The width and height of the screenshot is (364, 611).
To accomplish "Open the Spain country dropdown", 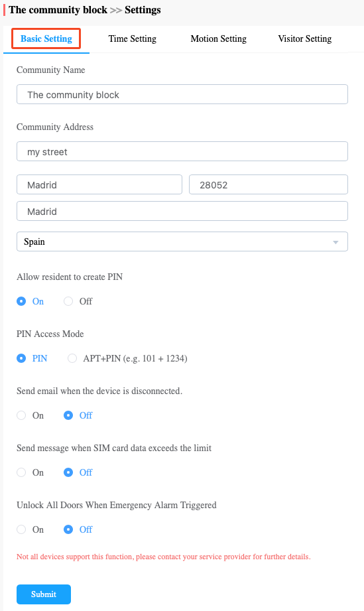I will [182, 241].
